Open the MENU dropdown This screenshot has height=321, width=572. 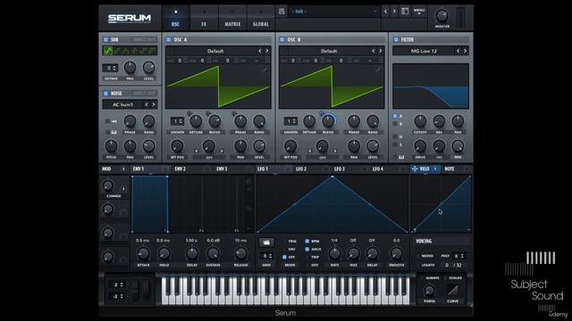tap(419, 12)
